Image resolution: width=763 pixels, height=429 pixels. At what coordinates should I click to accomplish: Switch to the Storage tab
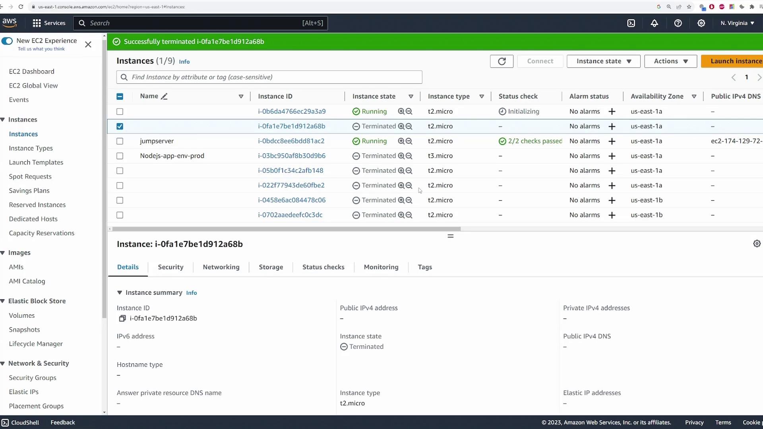pos(271,267)
